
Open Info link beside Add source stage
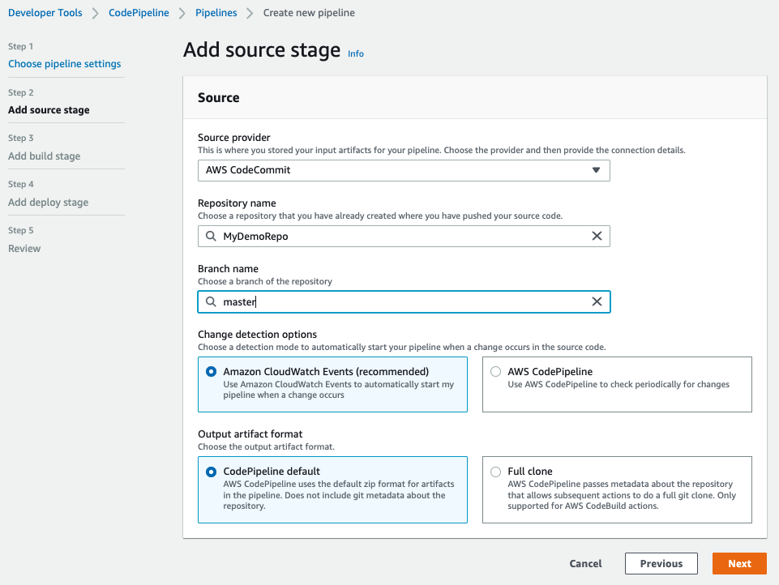356,53
